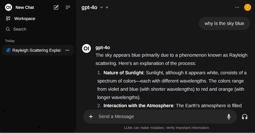The image size is (255, 133).
Task: Click the gpt-4o sender name above the response
Action: (x=103, y=48)
